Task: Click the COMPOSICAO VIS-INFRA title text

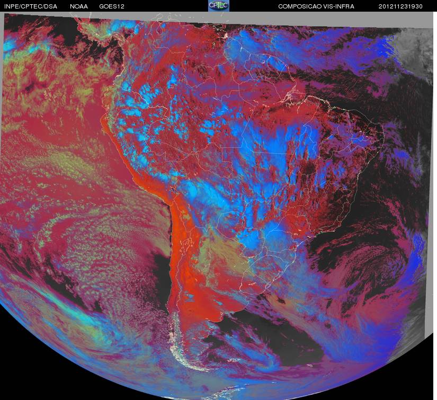Action: pos(316,6)
